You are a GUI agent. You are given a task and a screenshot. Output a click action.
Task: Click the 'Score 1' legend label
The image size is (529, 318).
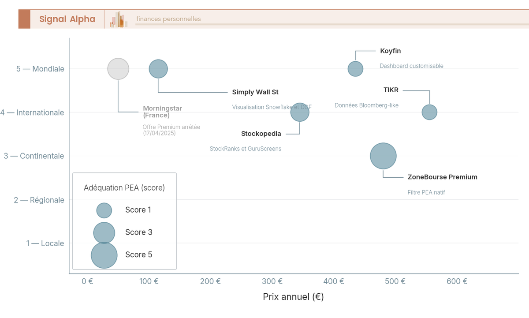(138, 210)
